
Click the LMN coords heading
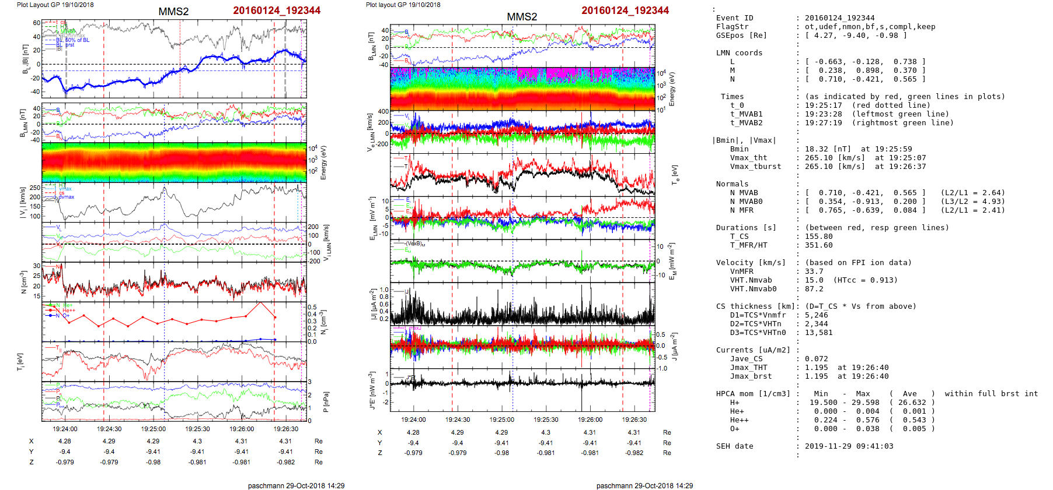[x=739, y=53]
